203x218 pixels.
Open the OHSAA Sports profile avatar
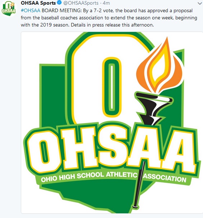pyautogui.click(x=8, y=9)
